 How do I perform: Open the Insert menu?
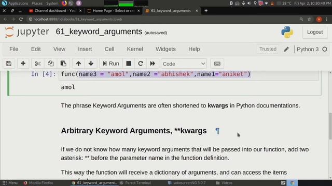(85, 49)
